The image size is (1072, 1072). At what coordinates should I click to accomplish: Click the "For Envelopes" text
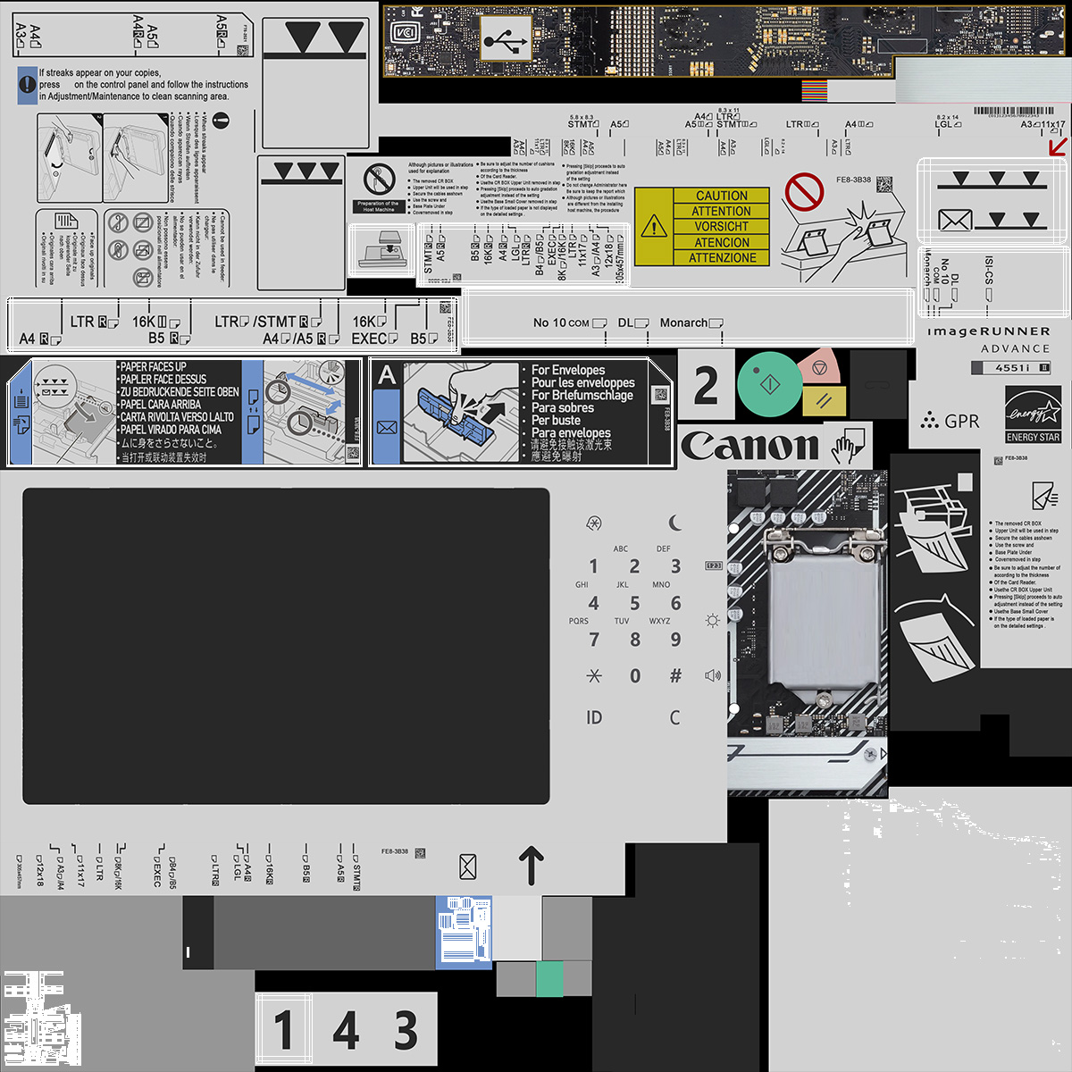click(x=568, y=370)
